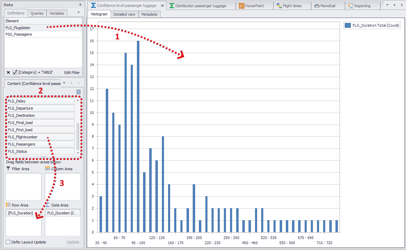Open the field chooser grid icon above FLG_Delay

79,92
